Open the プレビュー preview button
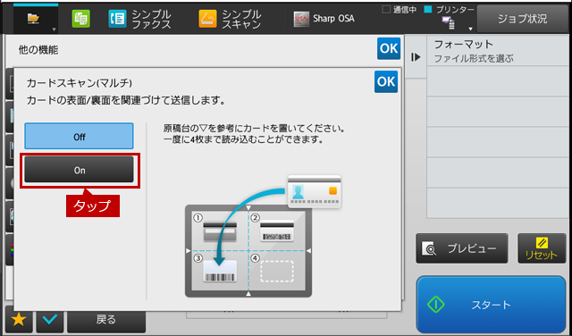 462,248
